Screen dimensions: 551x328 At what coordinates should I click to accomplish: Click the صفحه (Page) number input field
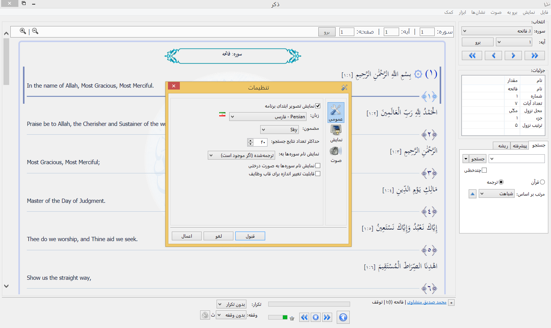(x=347, y=32)
